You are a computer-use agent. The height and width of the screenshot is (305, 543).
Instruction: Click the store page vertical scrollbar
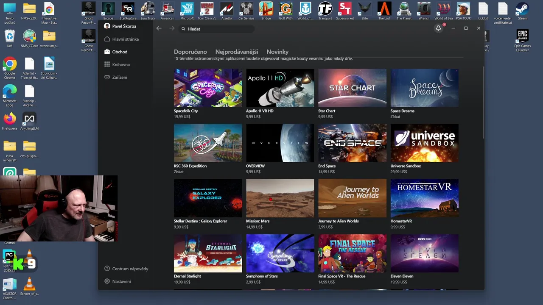(483, 102)
